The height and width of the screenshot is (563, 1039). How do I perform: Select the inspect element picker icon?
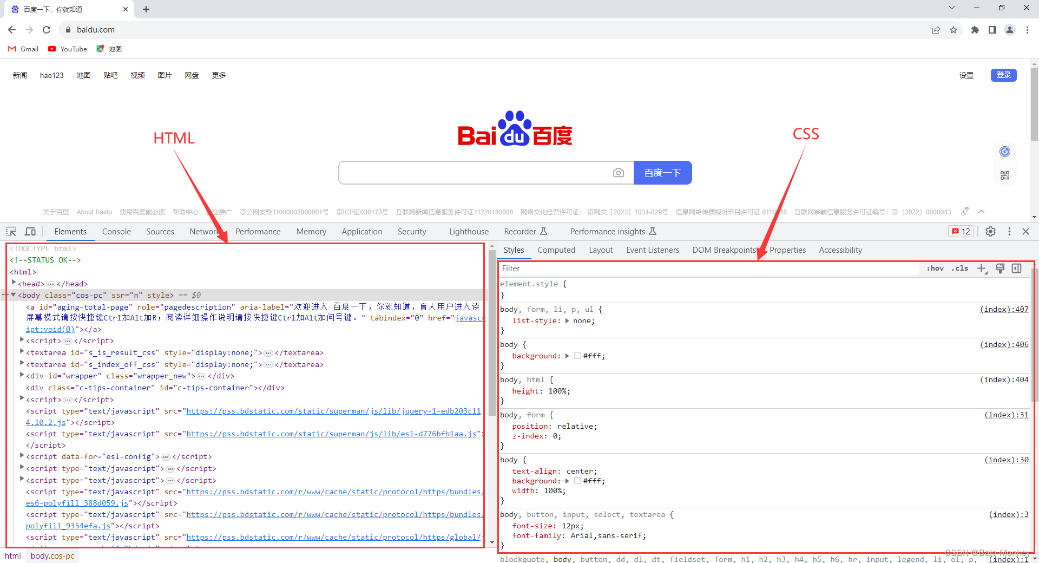pyautogui.click(x=11, y=232)
